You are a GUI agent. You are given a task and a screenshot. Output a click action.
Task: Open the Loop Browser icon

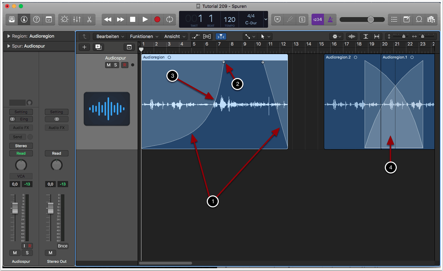[419, 20]
